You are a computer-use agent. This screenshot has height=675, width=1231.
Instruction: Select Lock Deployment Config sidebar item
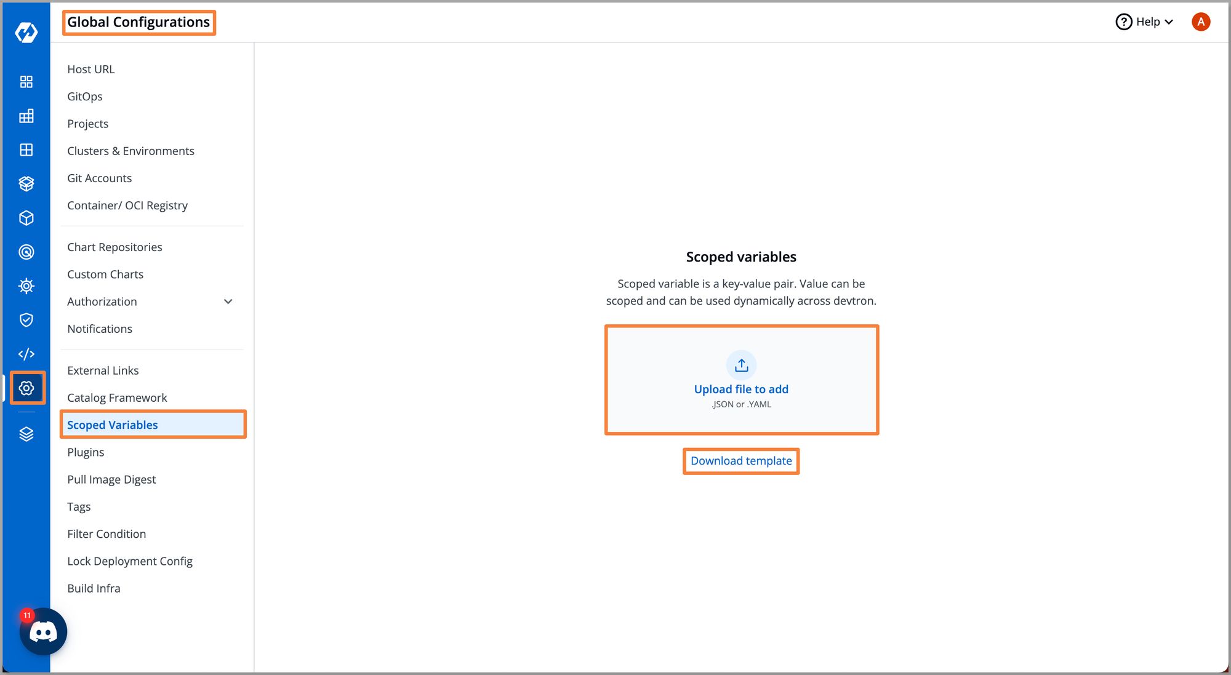[131, 561]
